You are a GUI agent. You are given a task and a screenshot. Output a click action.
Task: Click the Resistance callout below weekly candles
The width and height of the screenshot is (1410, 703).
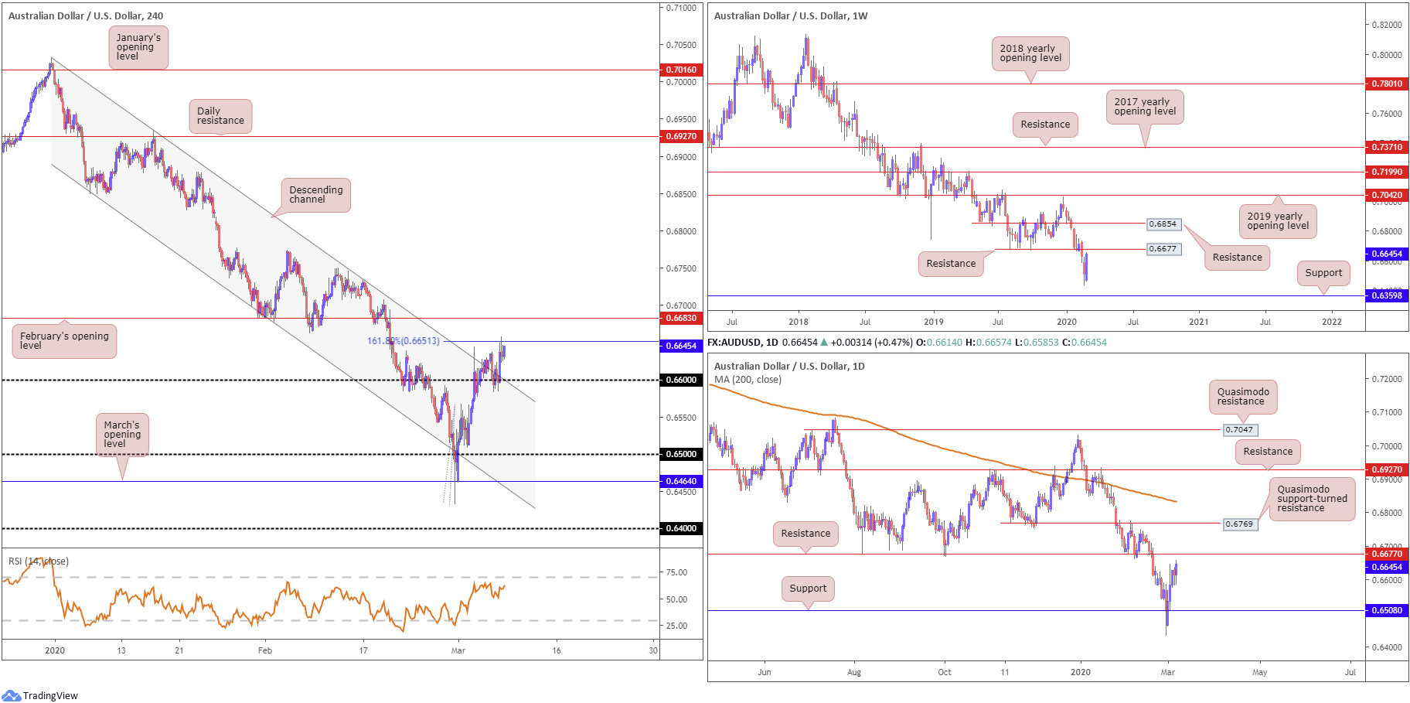[951, 264]
